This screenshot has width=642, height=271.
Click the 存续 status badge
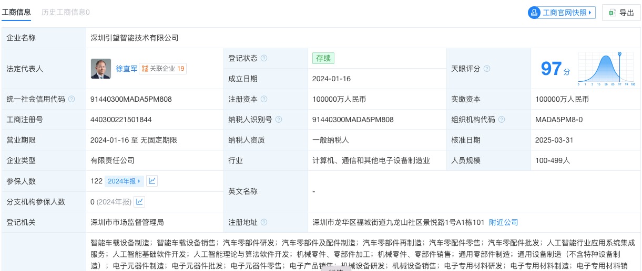click(x=323, y=58)
